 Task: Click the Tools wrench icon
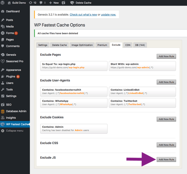click(x=2, y=90)
